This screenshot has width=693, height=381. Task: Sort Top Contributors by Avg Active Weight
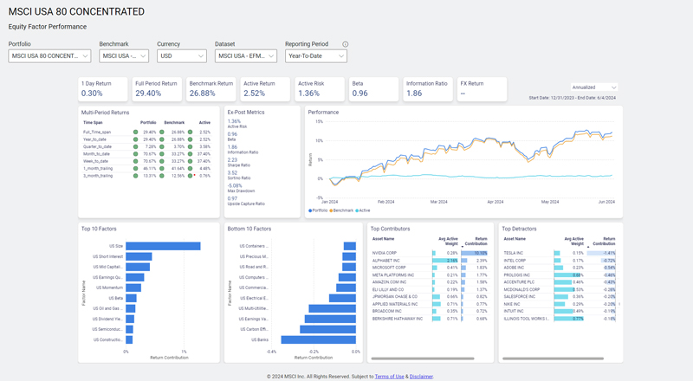[448, 242]
